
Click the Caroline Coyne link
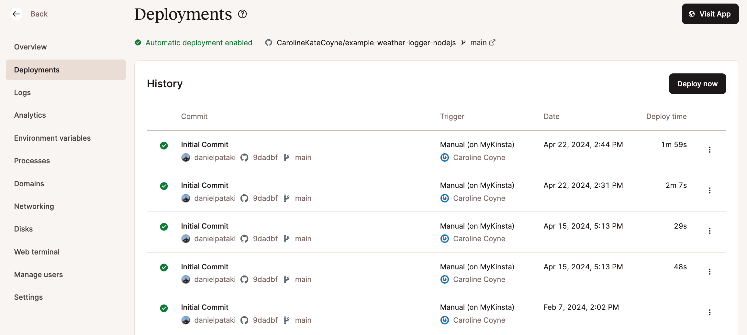[479, 157]
